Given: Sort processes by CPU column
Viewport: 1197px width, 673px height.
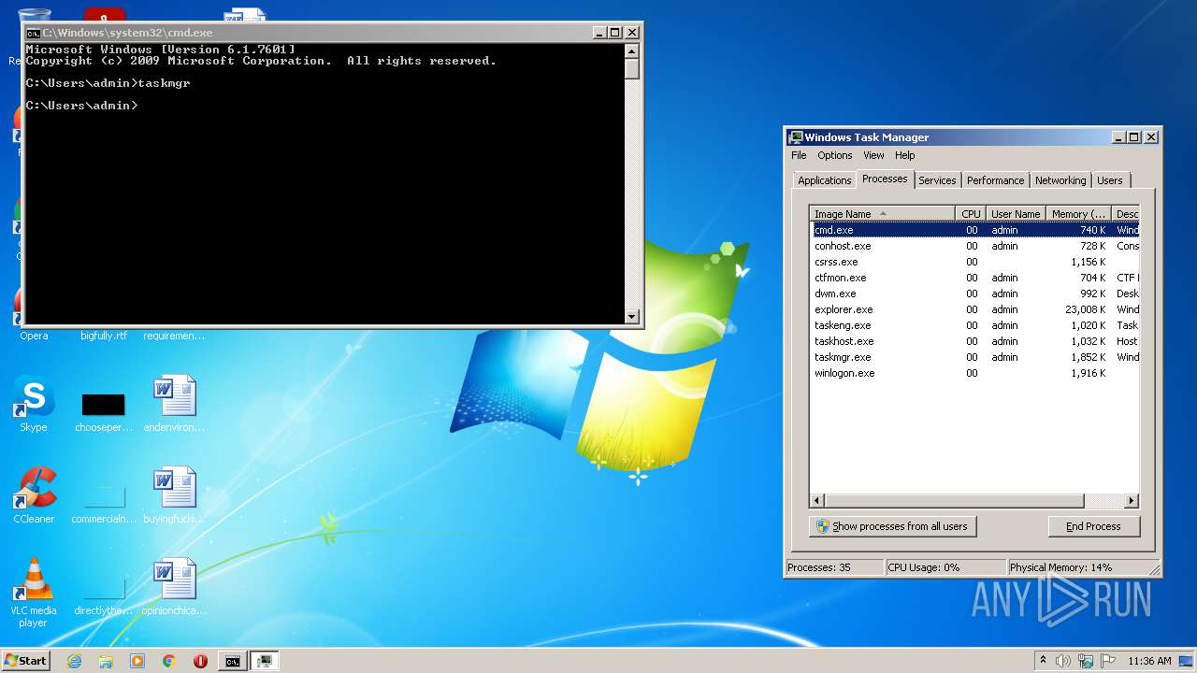Looking at the screenshot, I should coord(971,214).
